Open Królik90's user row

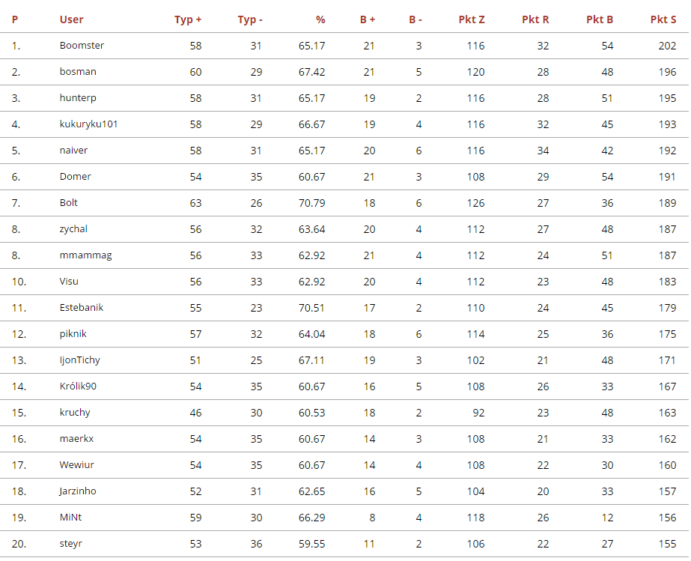click(x=78, y=386)
